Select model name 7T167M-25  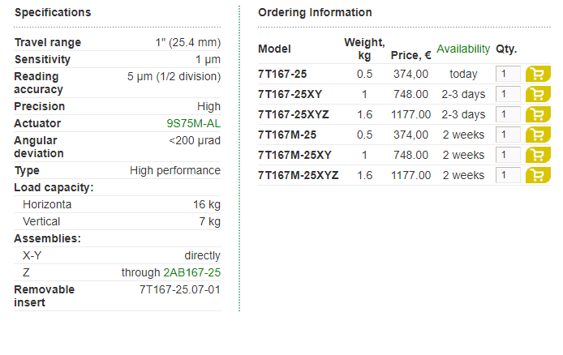point(287,135)
